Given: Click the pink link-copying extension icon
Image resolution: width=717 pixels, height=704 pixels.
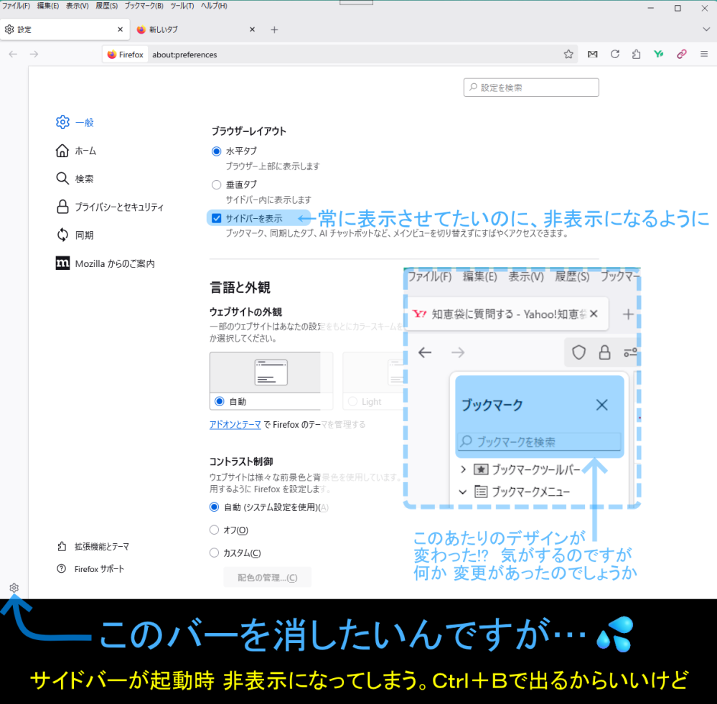Looking at the screenshot, I should (x=681, y=54).
